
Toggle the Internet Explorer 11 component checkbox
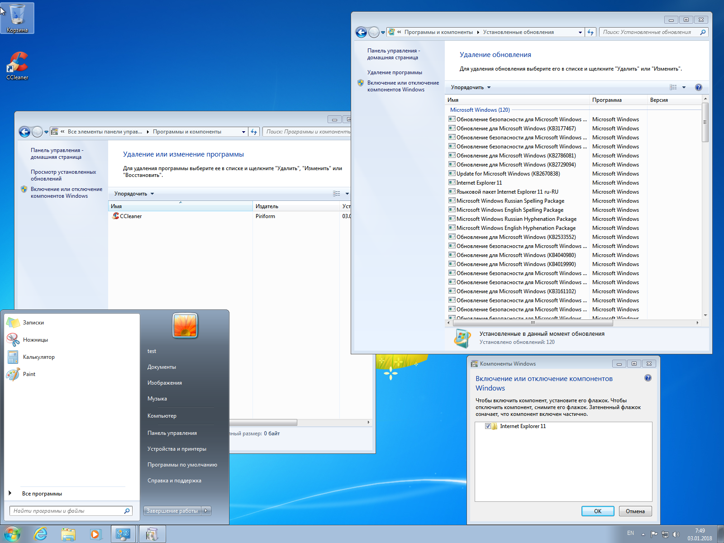point(488,426)
